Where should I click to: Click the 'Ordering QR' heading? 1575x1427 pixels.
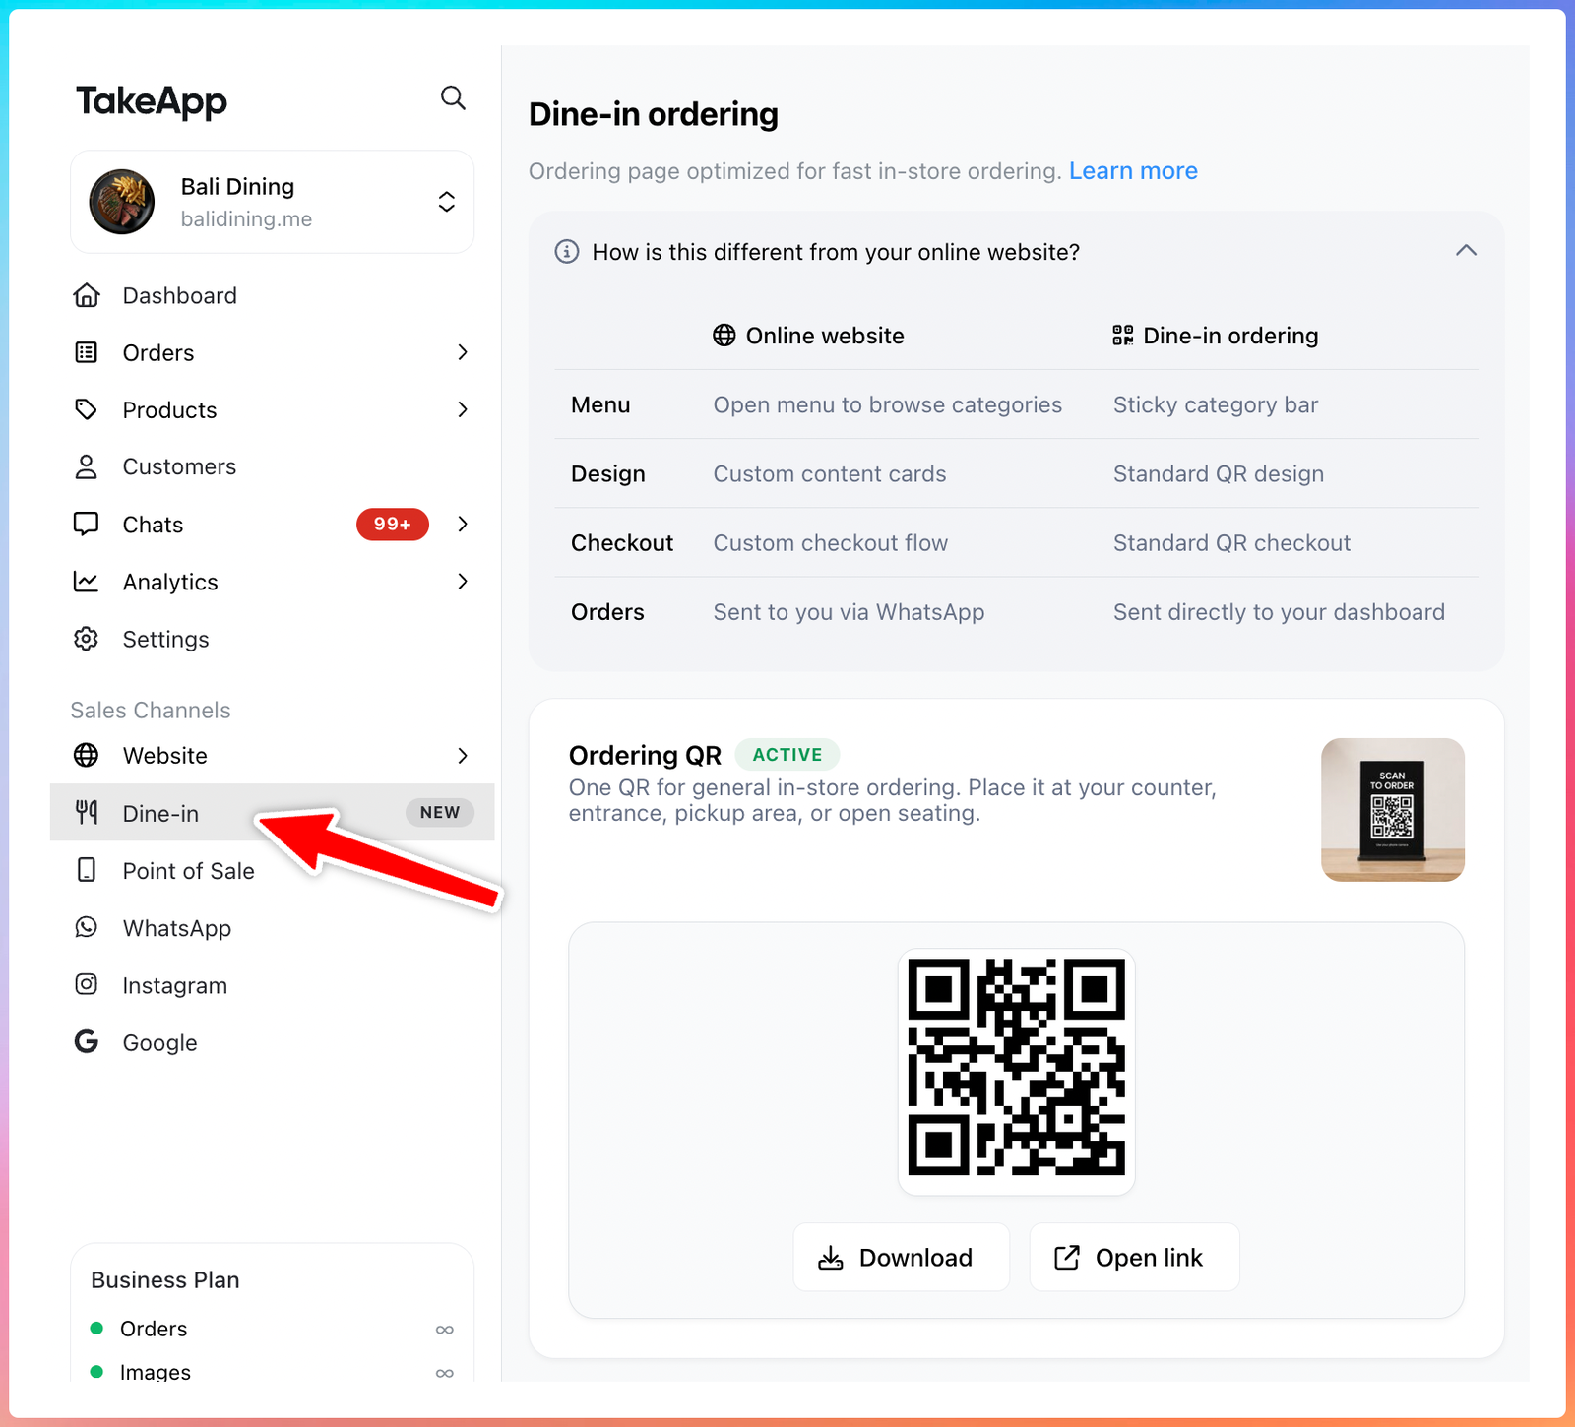pyautogui.click(x=645, y=755)
